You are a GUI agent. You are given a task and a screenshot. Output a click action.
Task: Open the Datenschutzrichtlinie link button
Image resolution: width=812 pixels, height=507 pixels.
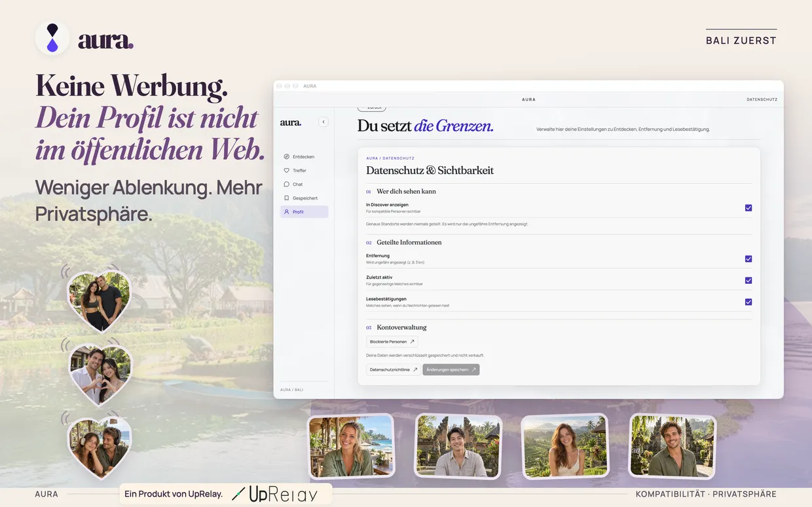coord(394,370)
